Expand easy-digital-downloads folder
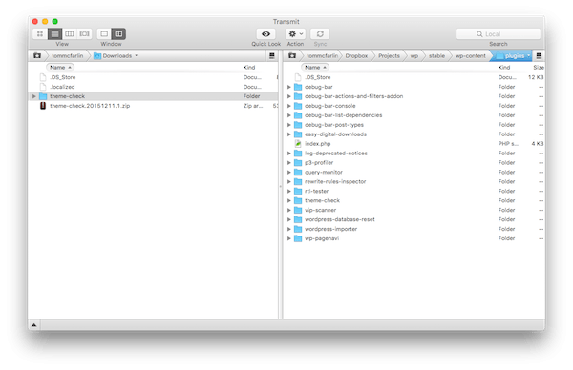 tap(289, 134)
